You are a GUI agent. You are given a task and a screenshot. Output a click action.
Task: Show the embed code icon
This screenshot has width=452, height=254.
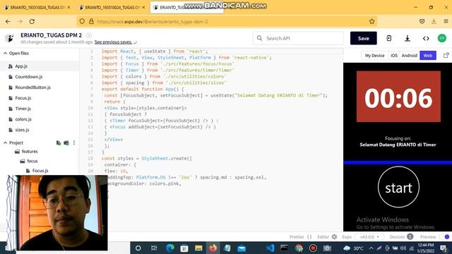point(426,38)
